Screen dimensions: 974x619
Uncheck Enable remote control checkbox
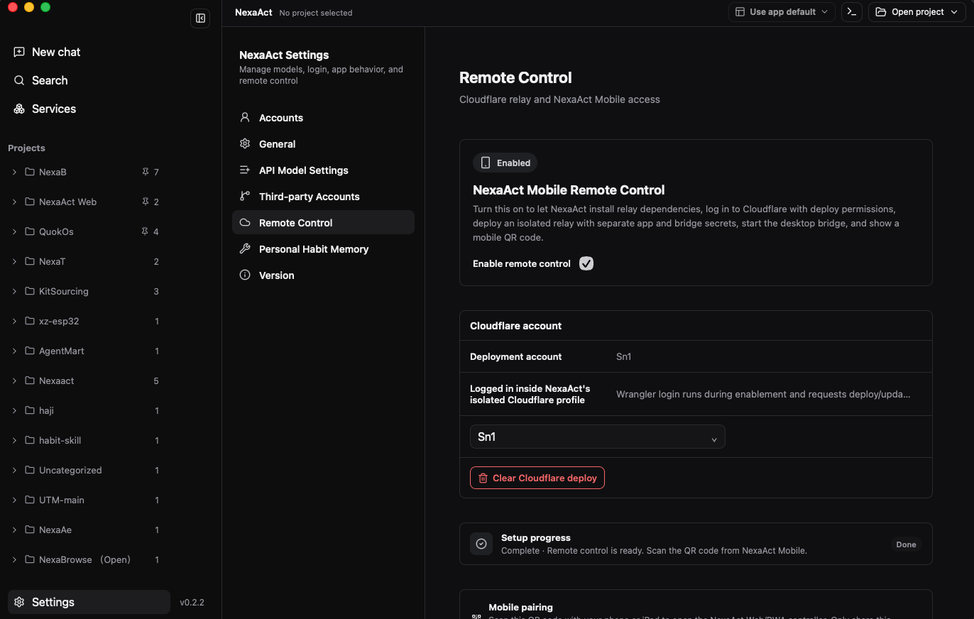coord(586,263)
